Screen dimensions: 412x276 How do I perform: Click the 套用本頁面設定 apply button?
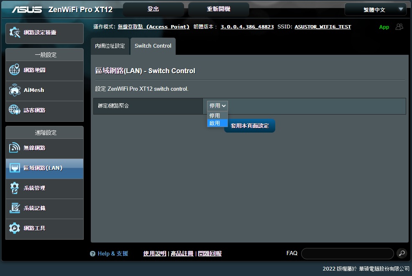tap(249, 126)
